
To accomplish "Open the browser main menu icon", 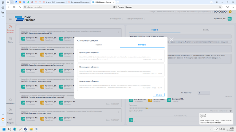I will pos(217,2).
